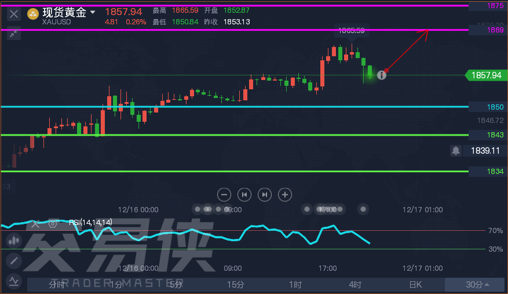Click the 1846.72 price axis label
The width and height of the screenshot is (508, 294).
[490, 121]
